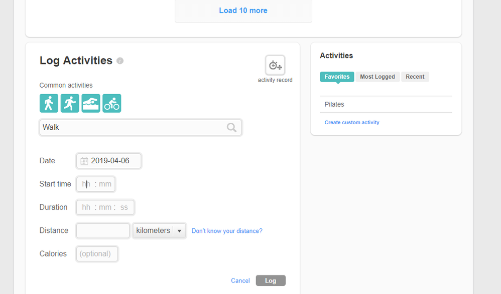
Task: Click the info icon beside Log Activities
Action: 120,61
